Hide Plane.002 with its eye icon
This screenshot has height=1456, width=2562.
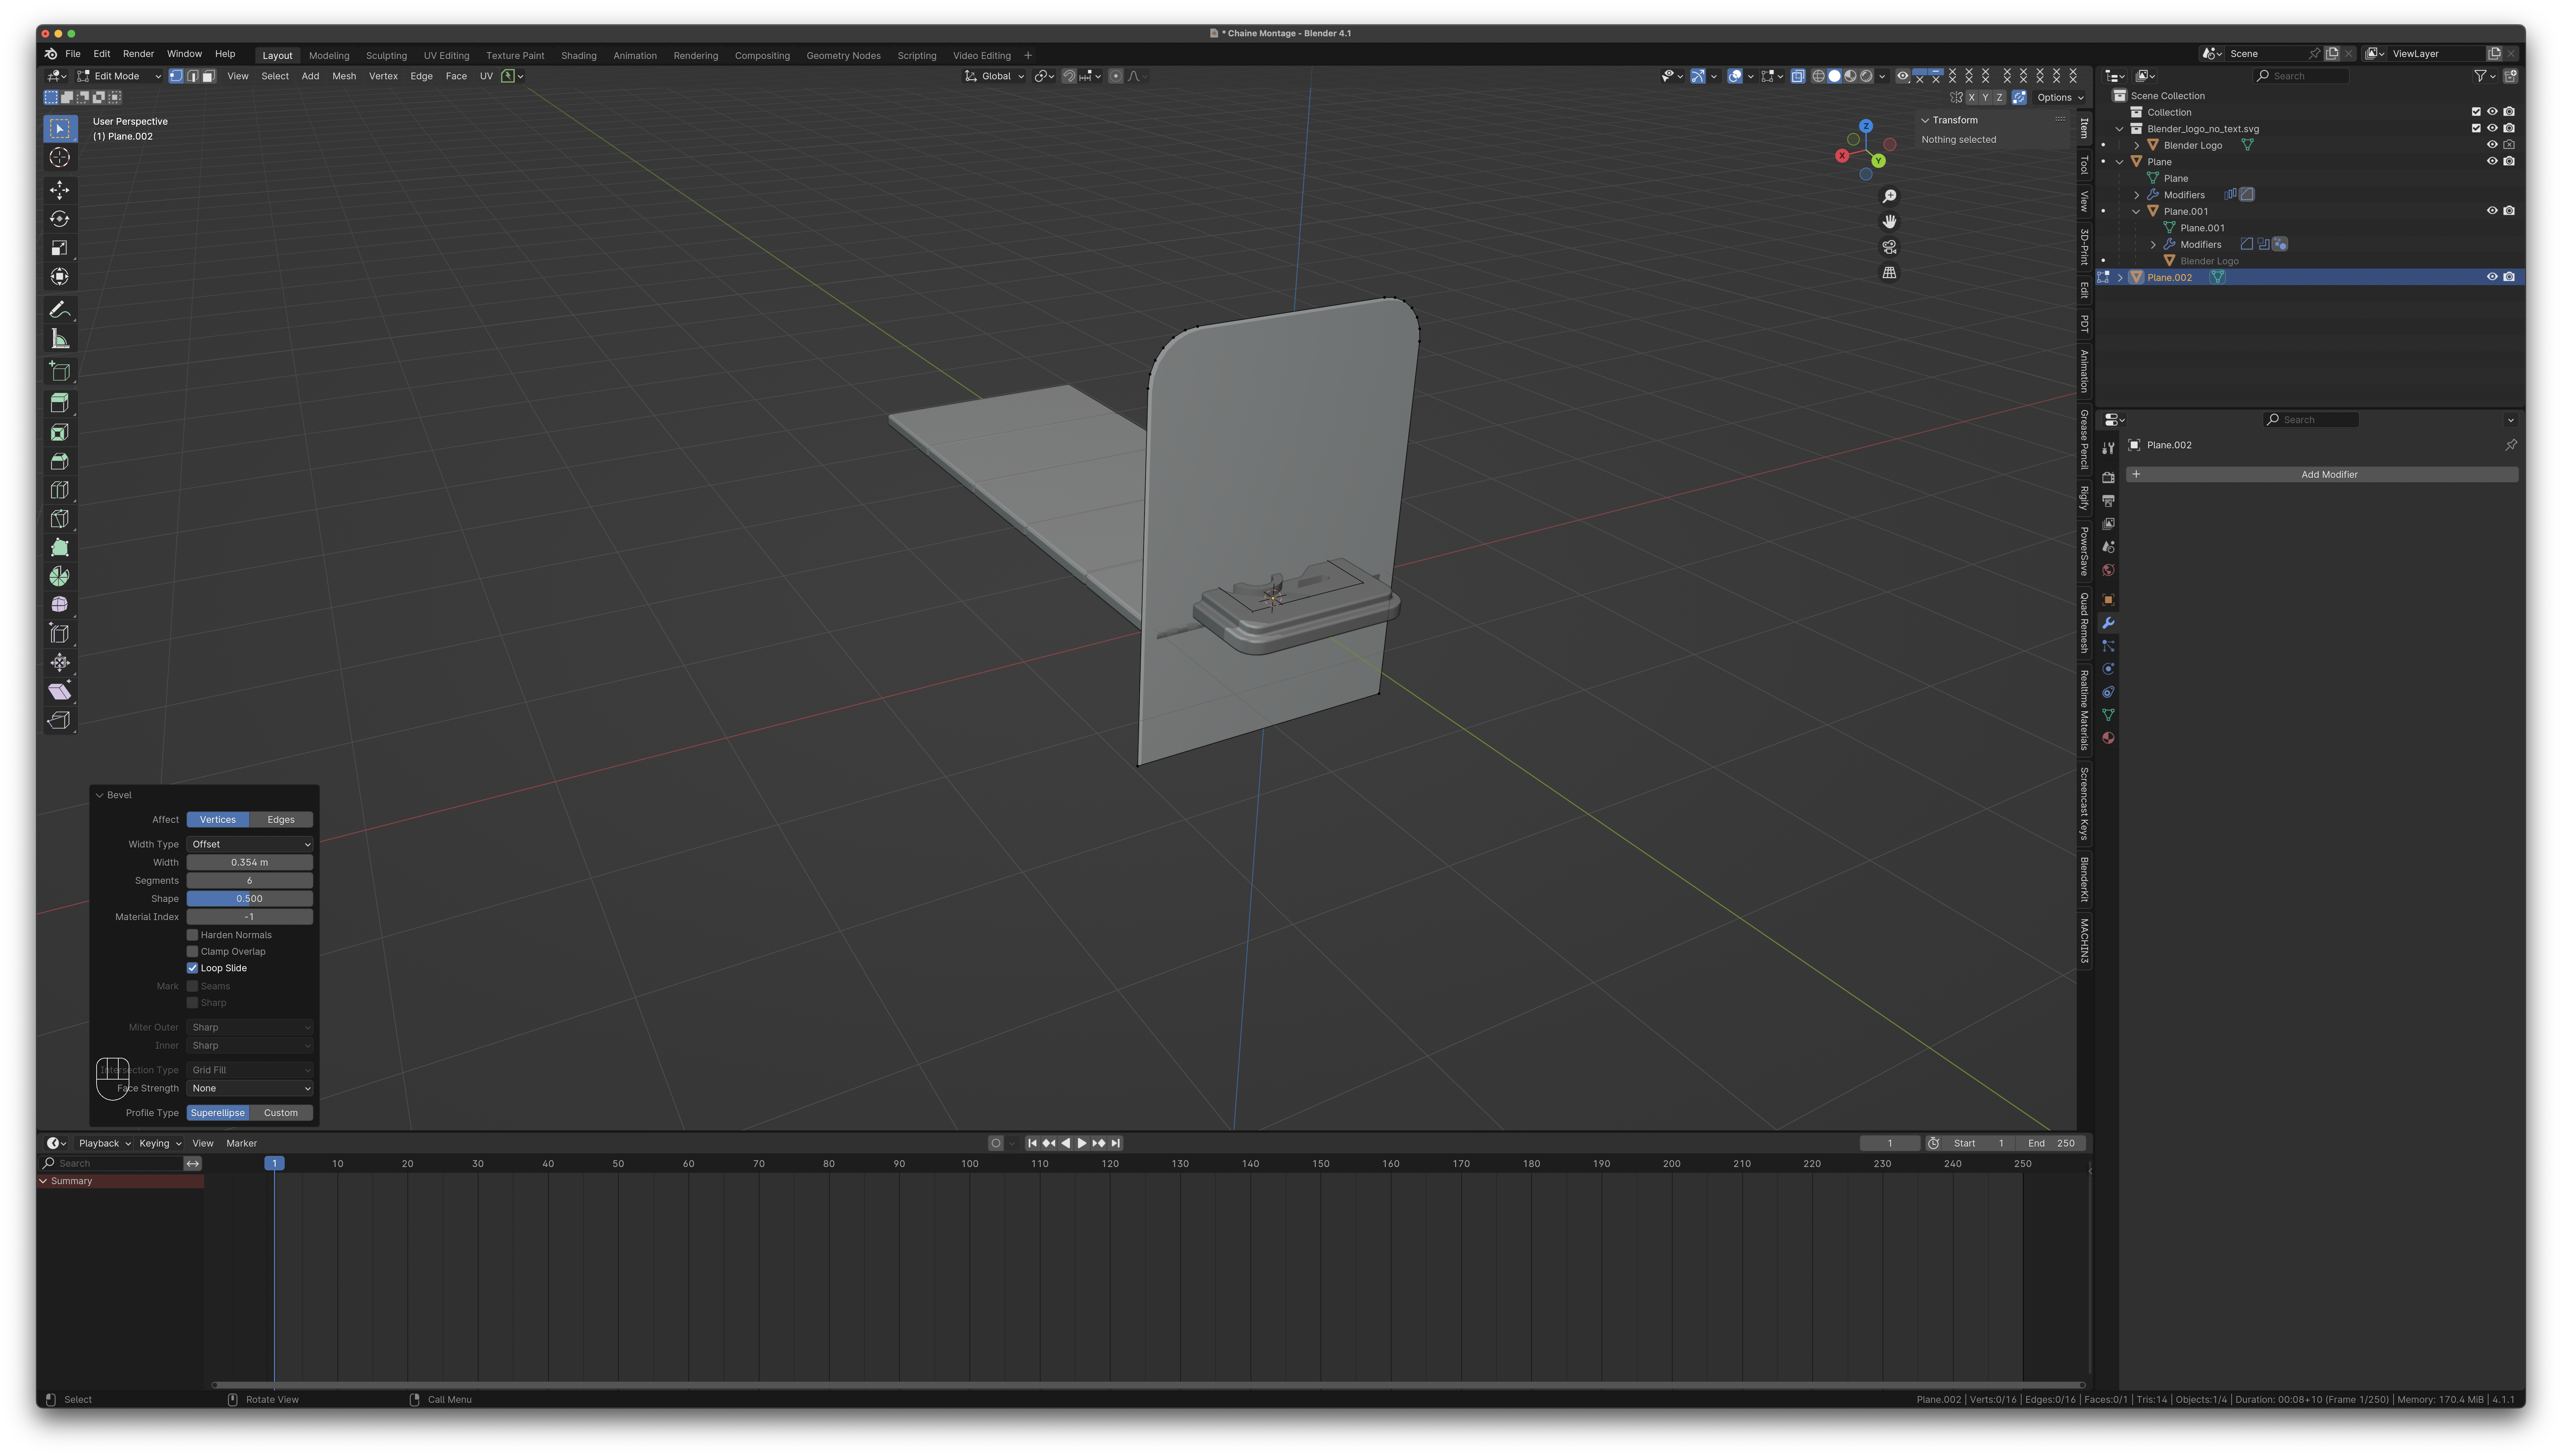pos(2492,277)
